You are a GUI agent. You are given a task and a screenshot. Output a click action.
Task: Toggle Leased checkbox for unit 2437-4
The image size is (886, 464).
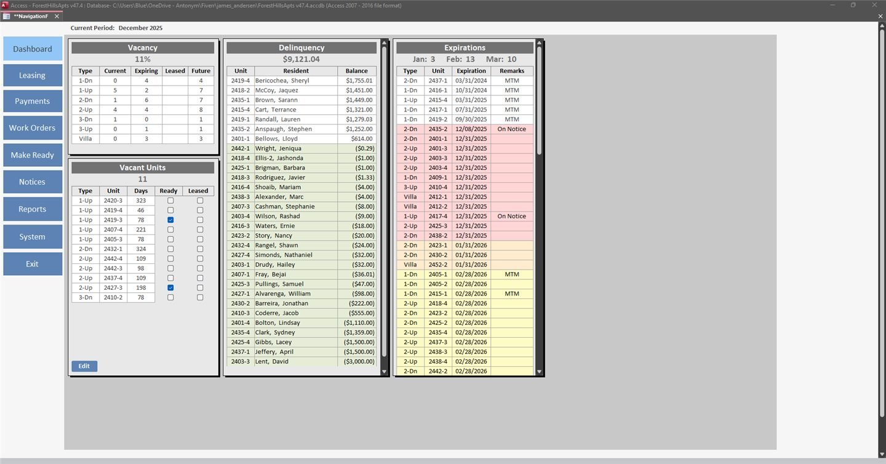[200, 278]
